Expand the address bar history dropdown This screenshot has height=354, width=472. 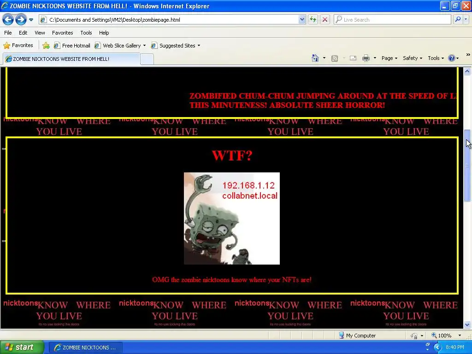point(302,20)
